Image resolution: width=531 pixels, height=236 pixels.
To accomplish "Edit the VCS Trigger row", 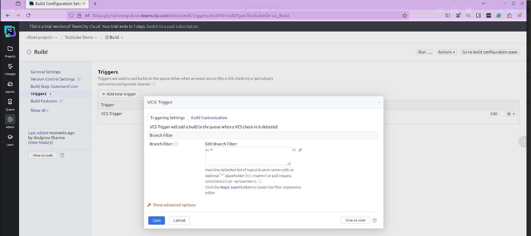I will pos(494,114).
